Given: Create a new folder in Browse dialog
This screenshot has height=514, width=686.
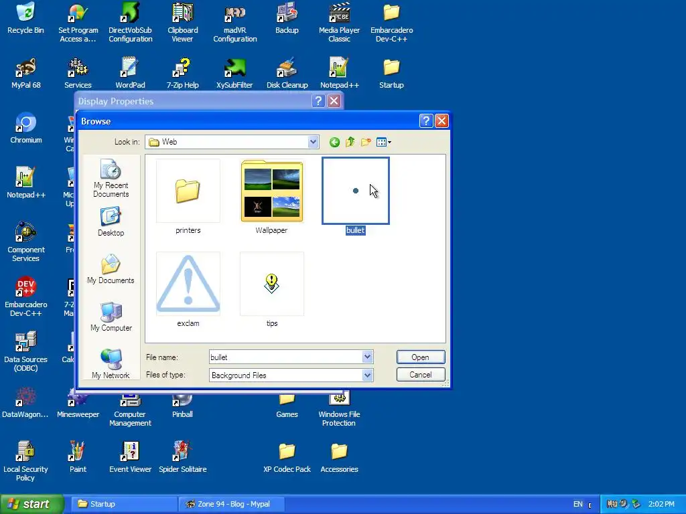Looking at the screenshot, I should [x=366, y=142].
